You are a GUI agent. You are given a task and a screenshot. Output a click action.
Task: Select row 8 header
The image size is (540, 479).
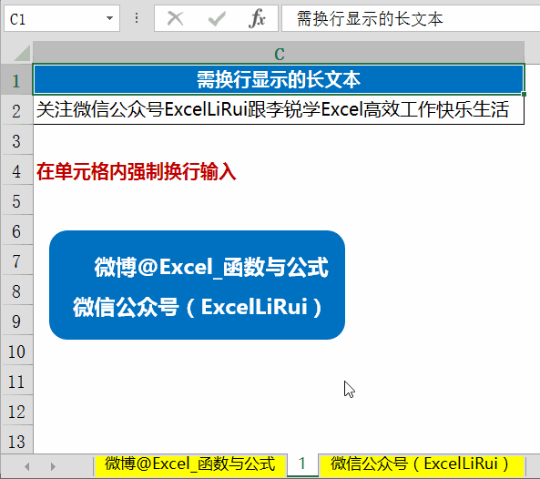tap(16, 290)
